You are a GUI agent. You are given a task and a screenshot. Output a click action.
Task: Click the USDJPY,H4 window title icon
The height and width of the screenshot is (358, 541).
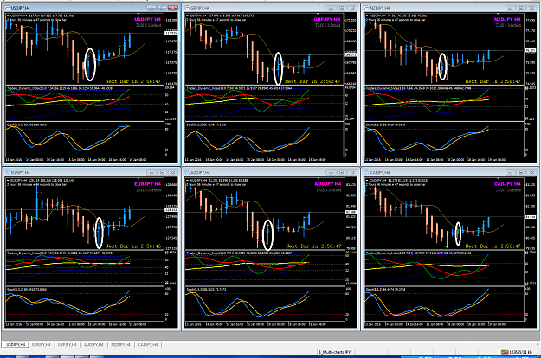tap(7, 8)
